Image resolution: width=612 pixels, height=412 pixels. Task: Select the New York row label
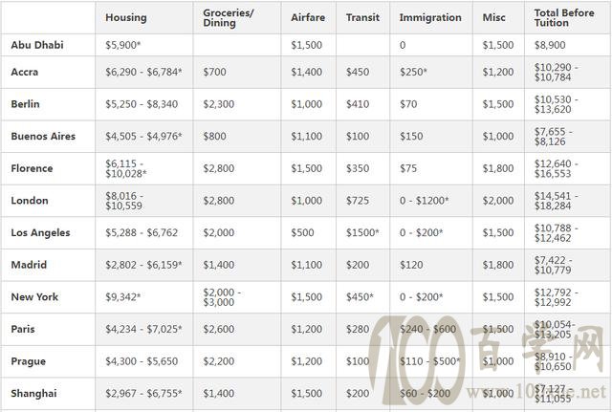click(x=34, y=297)
